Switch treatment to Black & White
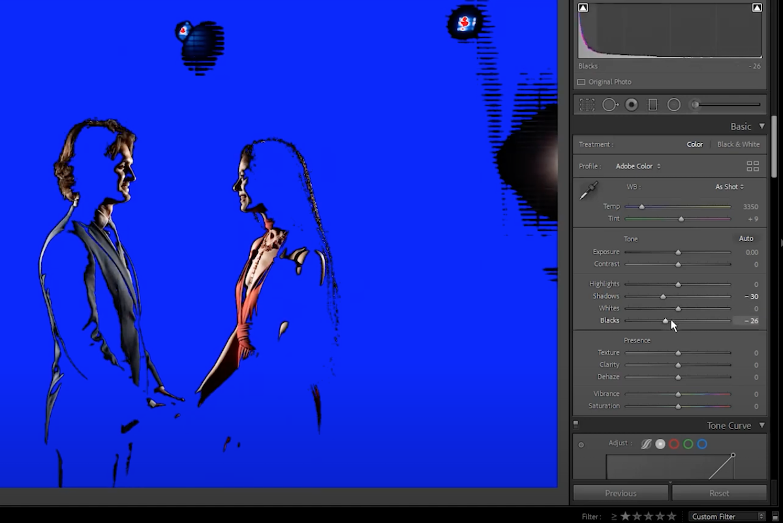This screenshot has width=783, height=523. point(738,144)
